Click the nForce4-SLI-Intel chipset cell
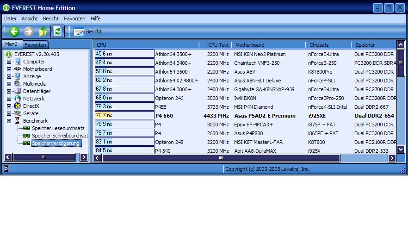The width and height of the screenshot is (408, 237). (328, 107)
